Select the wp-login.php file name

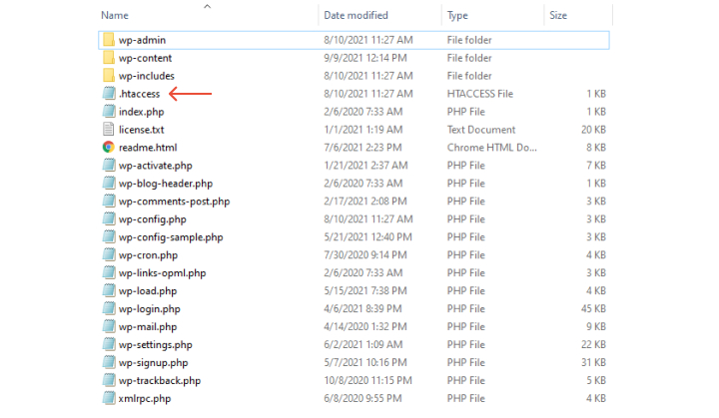[150, 309]
